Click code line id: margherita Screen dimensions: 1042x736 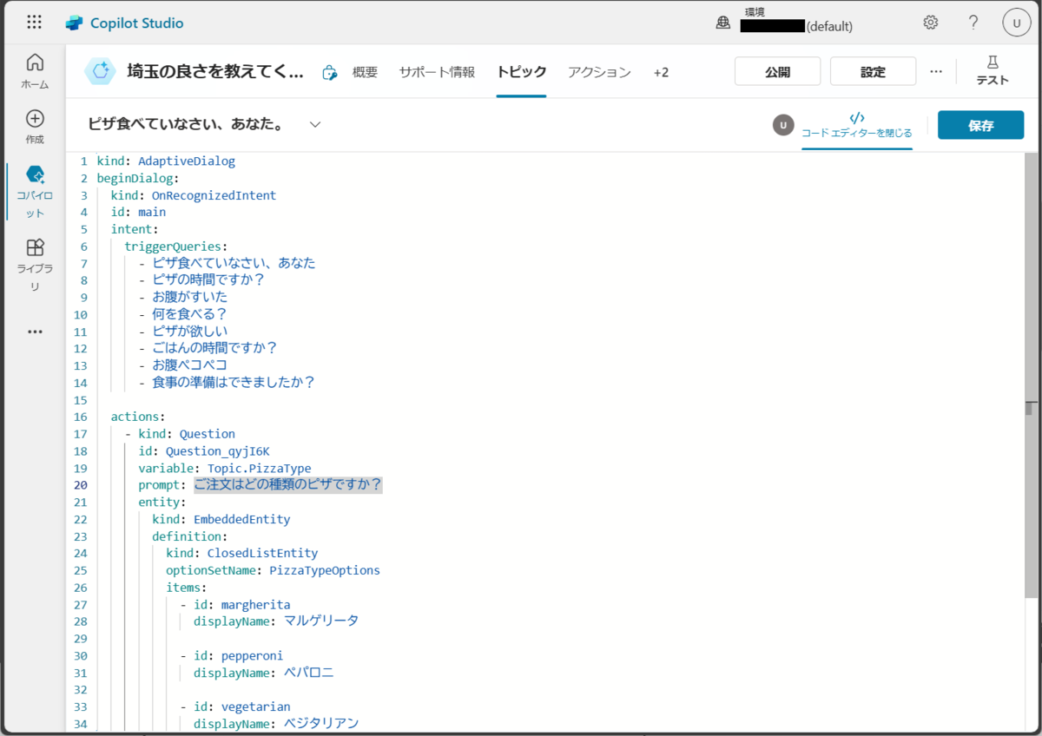[242, 604]
